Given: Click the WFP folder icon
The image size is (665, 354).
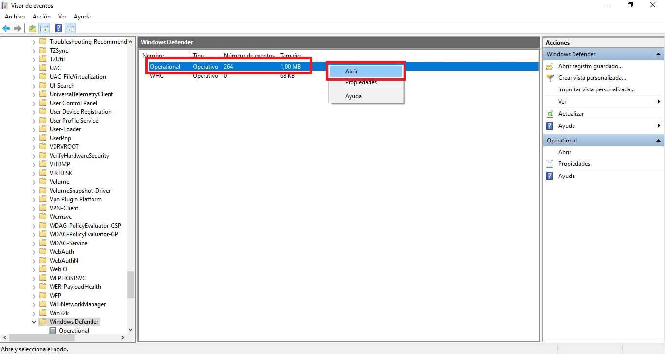Looking at the screenshot, I should (43, 296).
